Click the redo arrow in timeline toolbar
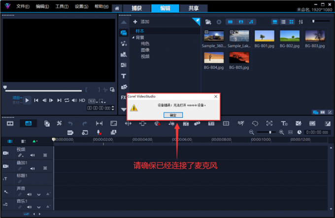 [85, 123]
